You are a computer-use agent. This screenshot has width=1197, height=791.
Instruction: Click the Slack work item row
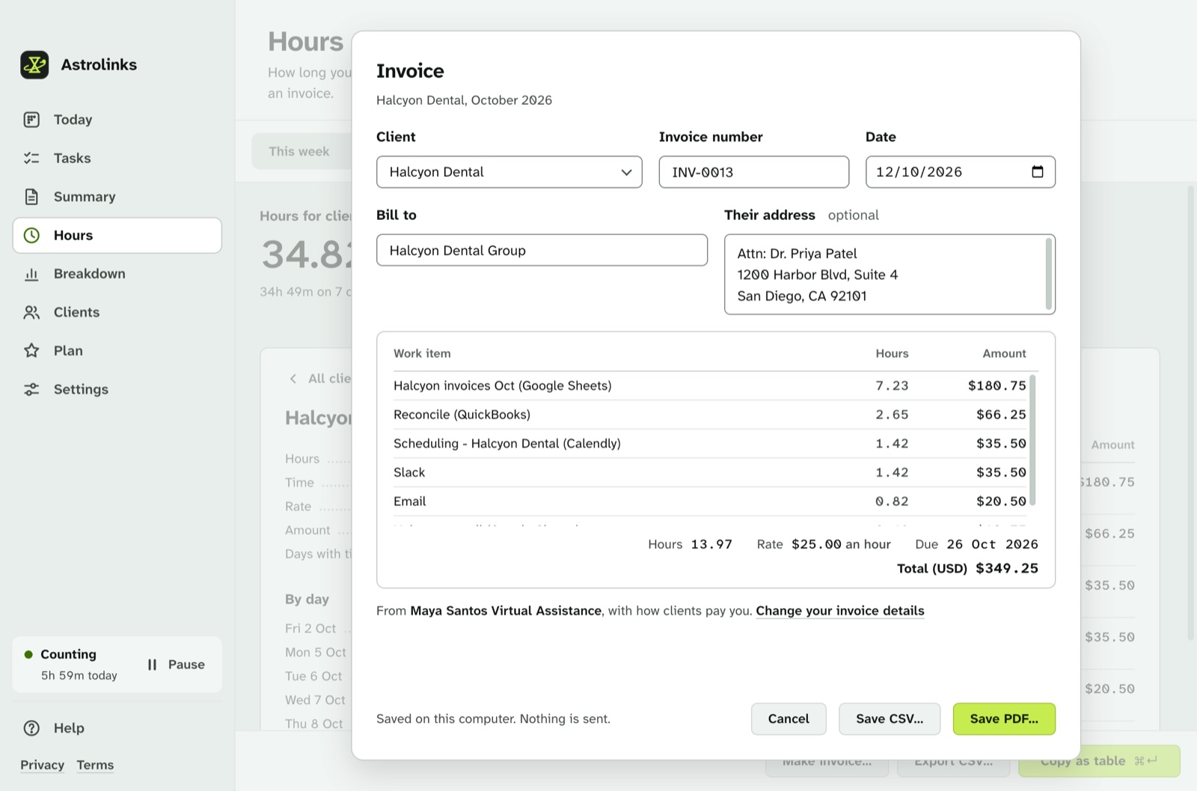click(x=710, y=473)
